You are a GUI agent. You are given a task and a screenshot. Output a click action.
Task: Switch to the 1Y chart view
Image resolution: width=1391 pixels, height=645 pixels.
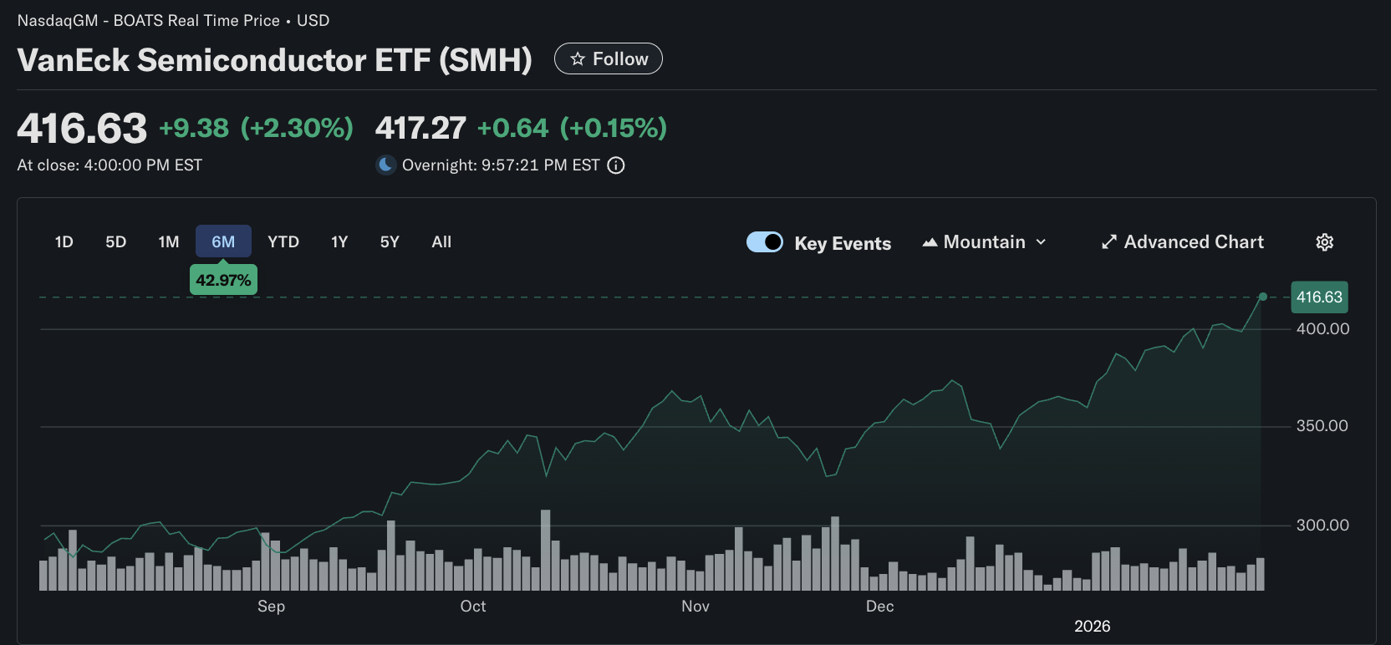(x=339, y=241)
